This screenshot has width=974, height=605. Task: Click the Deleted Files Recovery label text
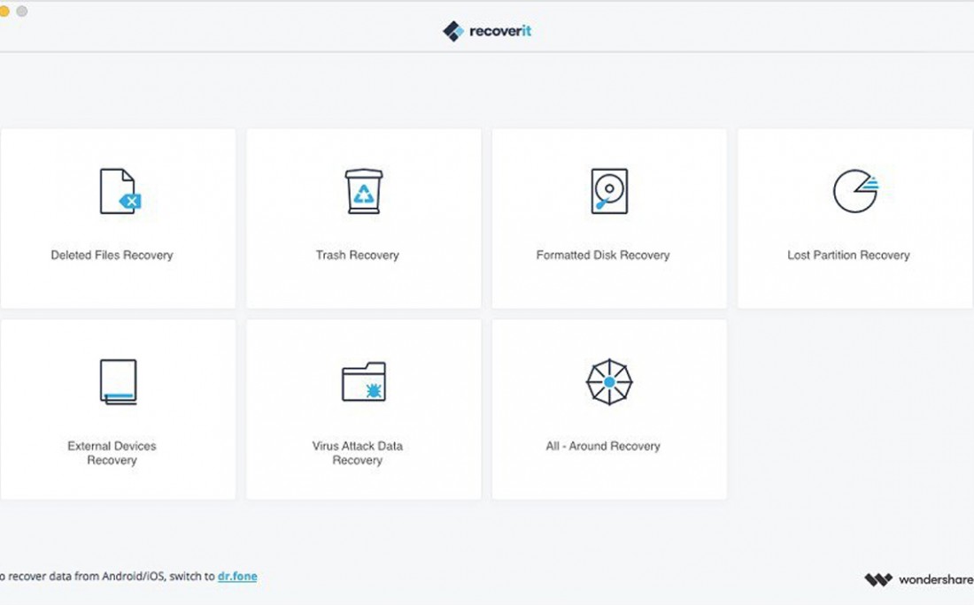click(x=111, y=255)
